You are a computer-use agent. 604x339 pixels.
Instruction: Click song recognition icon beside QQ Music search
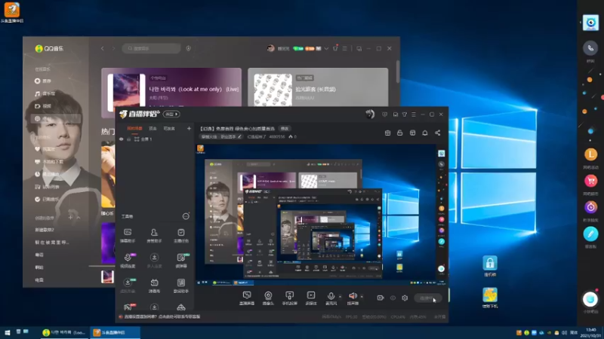[188, 48]
